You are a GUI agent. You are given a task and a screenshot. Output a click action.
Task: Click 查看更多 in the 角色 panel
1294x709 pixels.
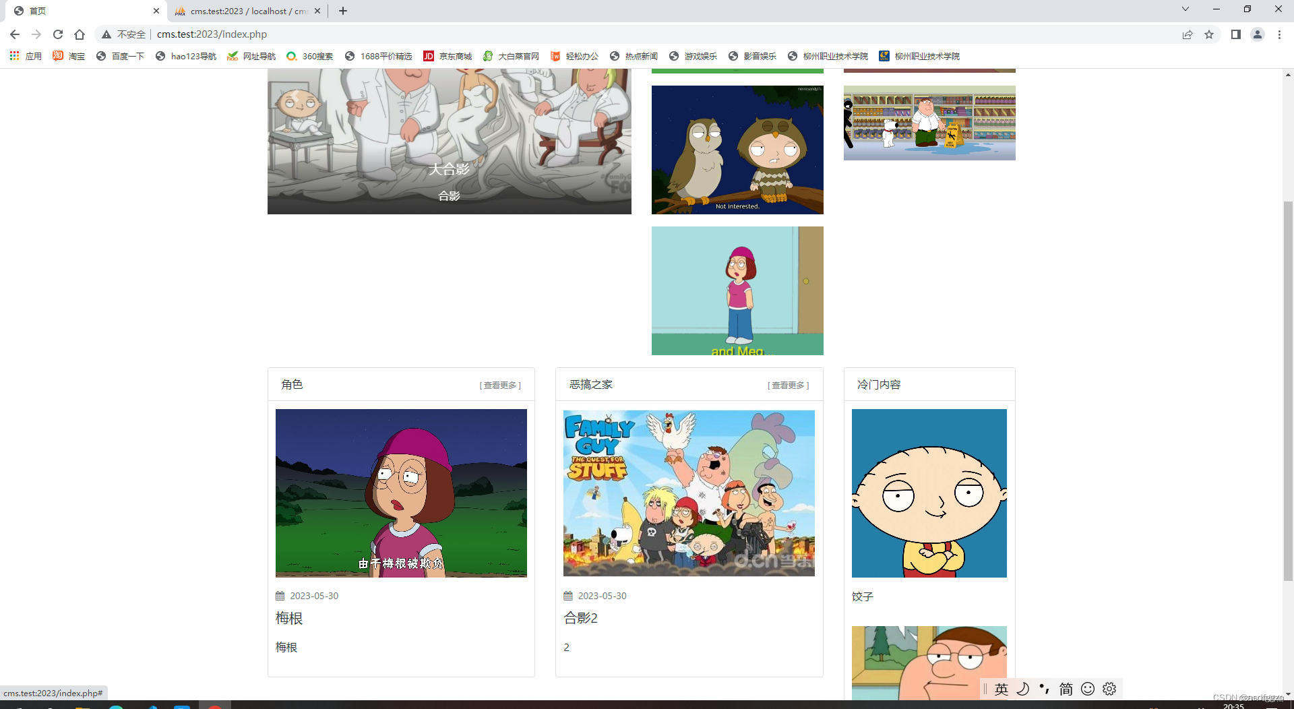(x=500, y=386)
